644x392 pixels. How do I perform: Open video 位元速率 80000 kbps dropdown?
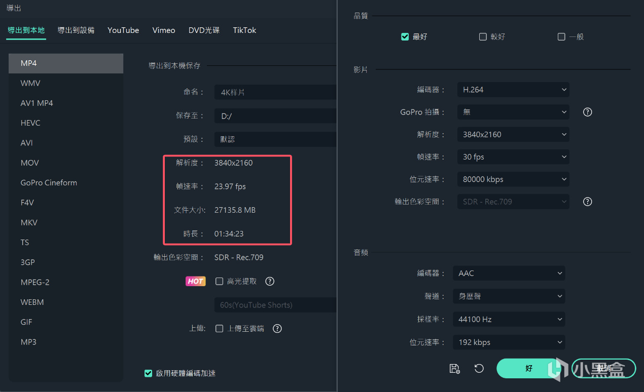tap(513, 179)
